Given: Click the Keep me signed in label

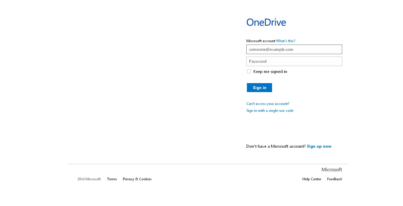Looking at the screenshot, I should pos(270,72).
